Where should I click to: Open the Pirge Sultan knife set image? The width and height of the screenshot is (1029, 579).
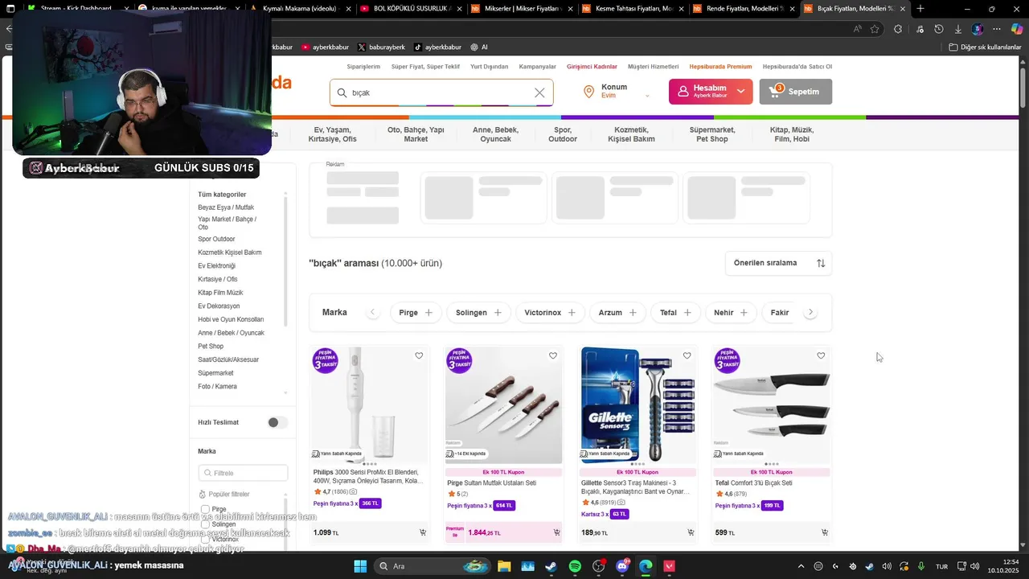pos(504,406)
